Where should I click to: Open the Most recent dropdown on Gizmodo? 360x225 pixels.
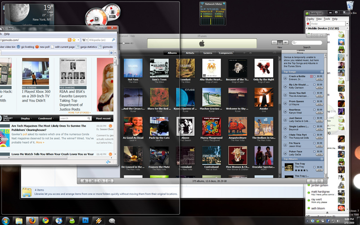[x=104, y=118]
